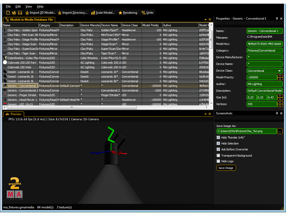
Task: Open the View menu
Action: 29,6
